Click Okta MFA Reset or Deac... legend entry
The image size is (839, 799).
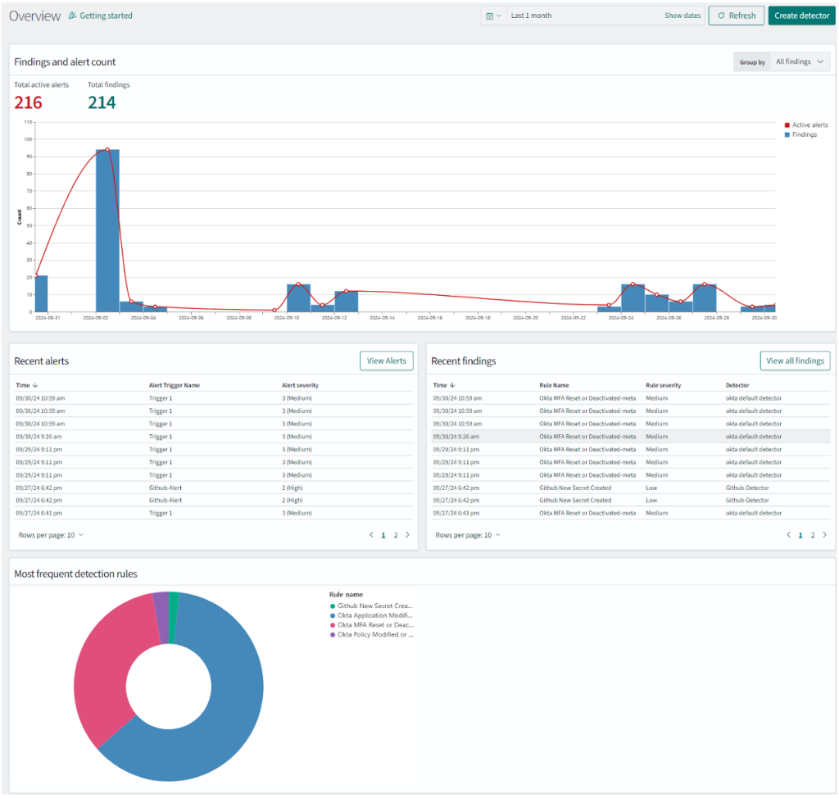371,625
